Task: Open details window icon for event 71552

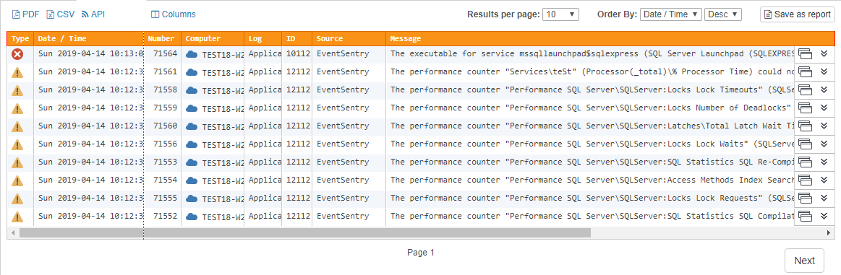Action: click(x=805, y=216)
